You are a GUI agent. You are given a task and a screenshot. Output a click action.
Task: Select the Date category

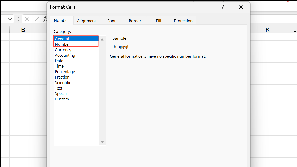(x=59, y=61)
